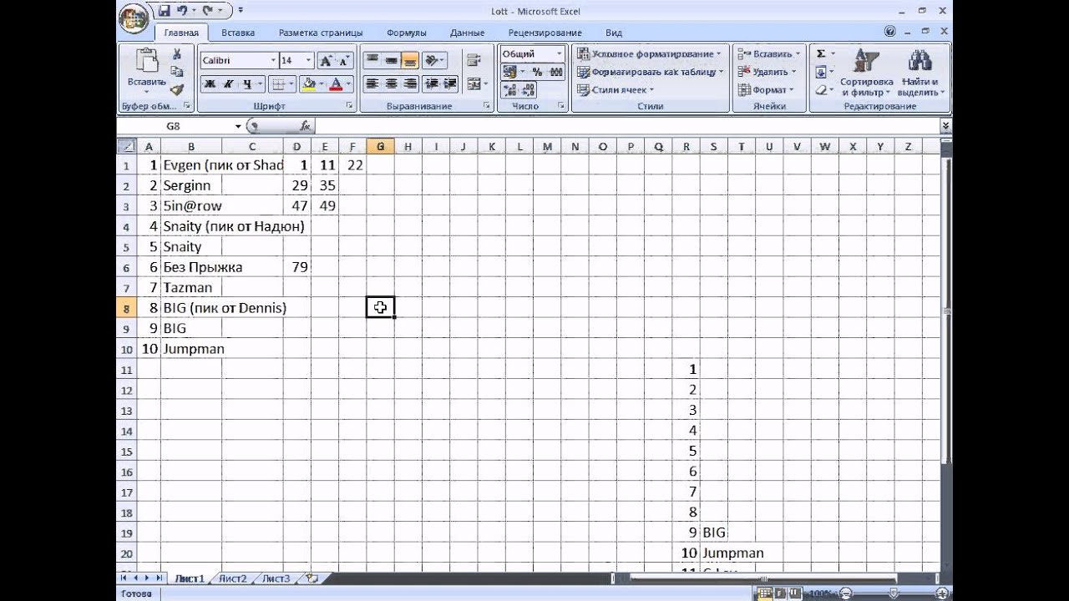The image size is (1069, 601).
Task: Open text orientation options
Action: (x=433, y=61)
